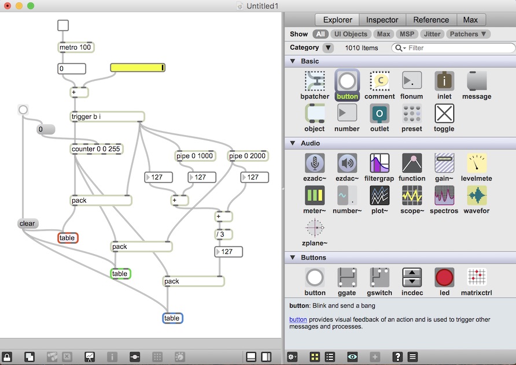Image resolution: width=516 pixels, height=365 pixels.
Task: Select the ezdac~ audio output icon
Action: [347, 163]
